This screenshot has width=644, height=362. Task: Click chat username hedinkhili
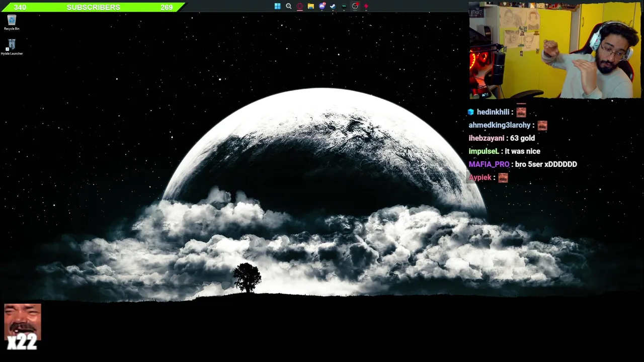coord(493,112)
